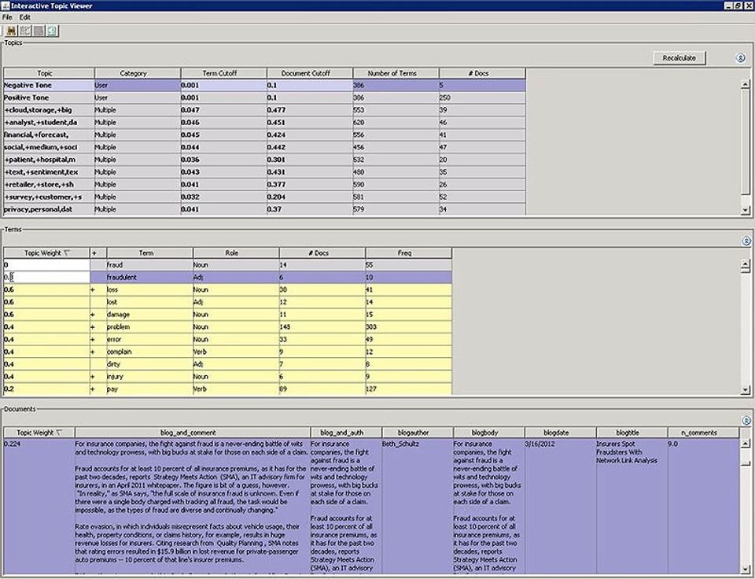The width and height of the screenshot is (755, 579).
Task: Click the # Docs header in Topics table
Action: 482,73
